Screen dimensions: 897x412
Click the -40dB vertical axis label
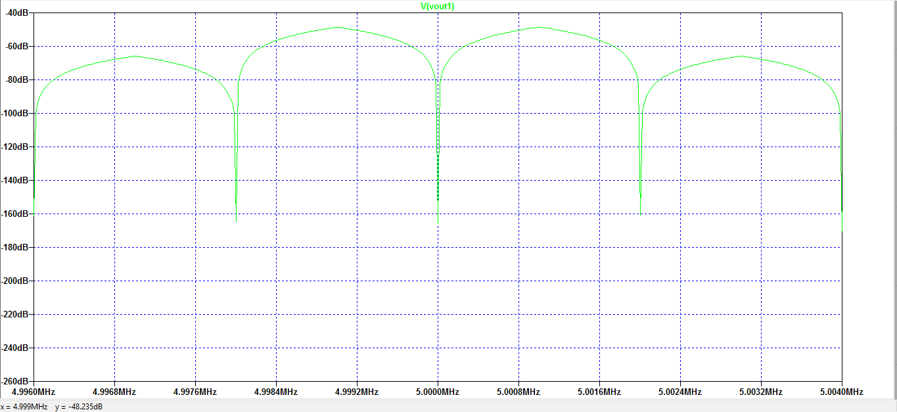pos(14,12)
